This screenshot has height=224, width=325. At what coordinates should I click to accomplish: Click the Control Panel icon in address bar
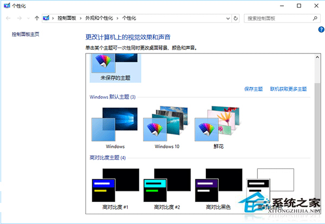click(x=46, y=18)
